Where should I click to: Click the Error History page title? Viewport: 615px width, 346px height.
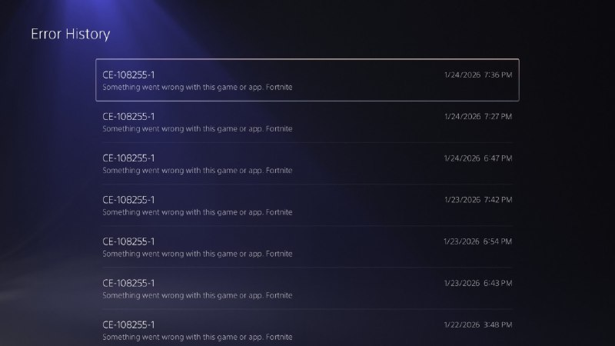pyautogui.click(x=71, y=34)
